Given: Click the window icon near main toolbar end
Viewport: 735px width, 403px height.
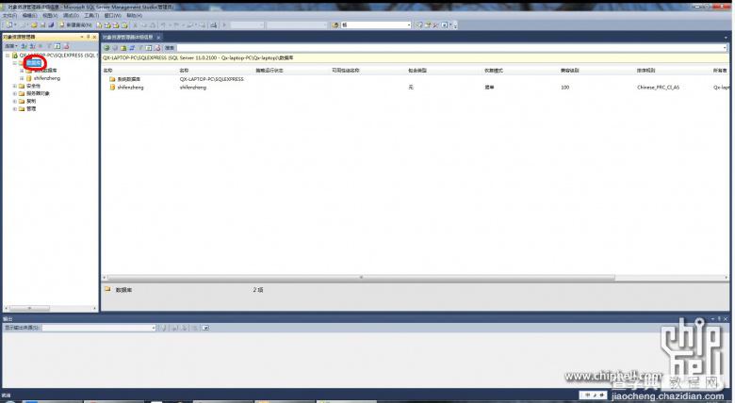Looking at the screenshot, I should (445, 24).
